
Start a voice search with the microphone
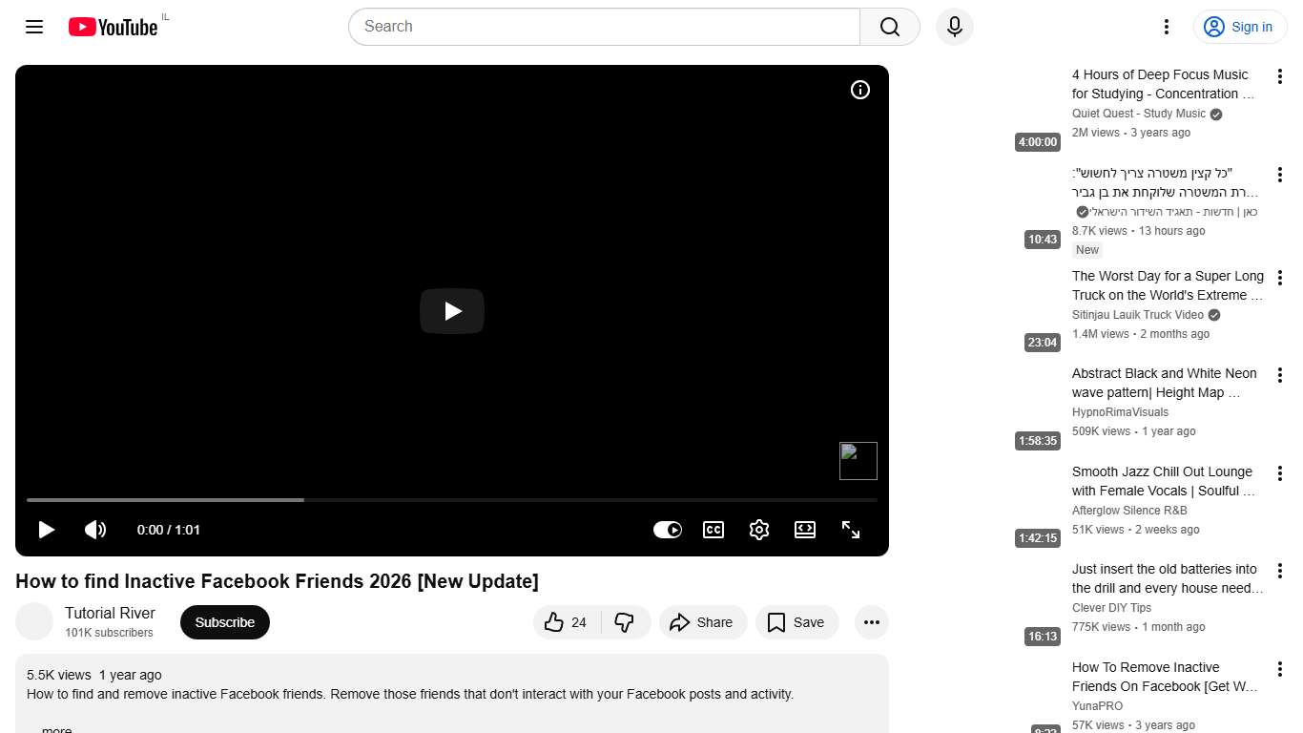(954, 27)
